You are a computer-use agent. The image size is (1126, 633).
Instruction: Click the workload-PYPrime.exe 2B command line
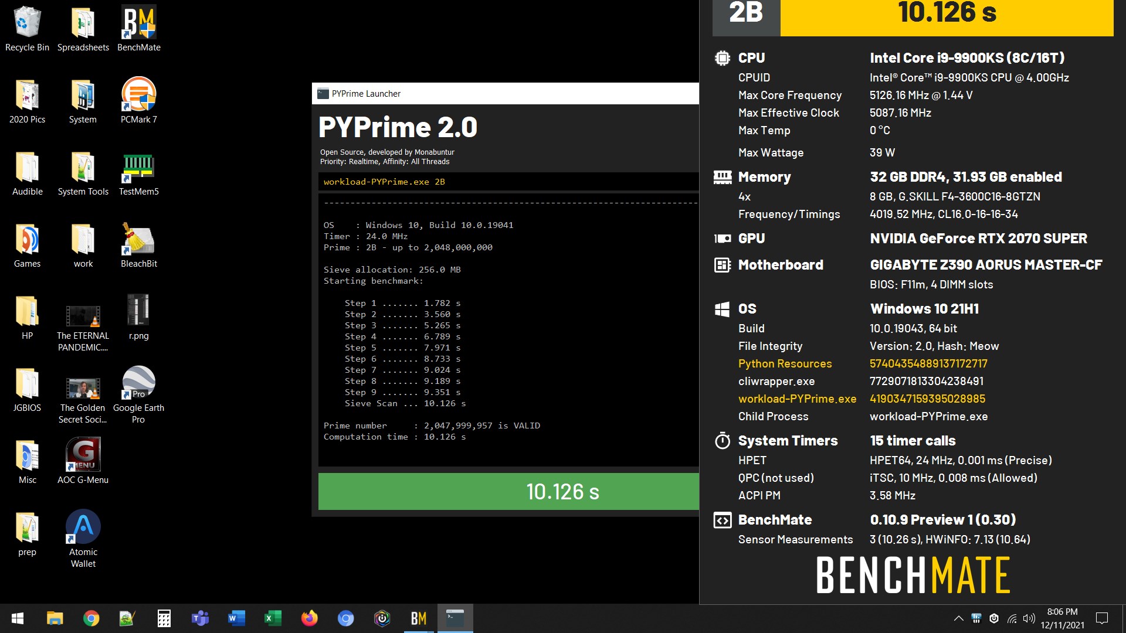[508, 182]
